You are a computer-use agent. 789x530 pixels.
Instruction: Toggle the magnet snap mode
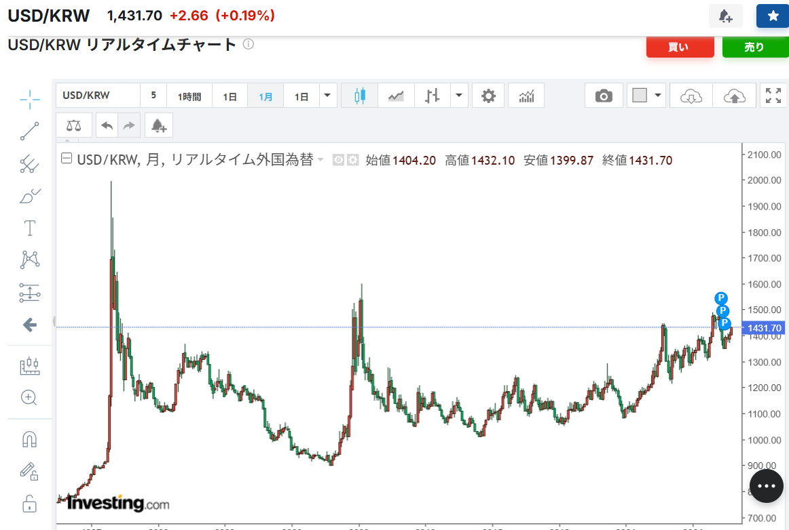(x=30, y=439)
